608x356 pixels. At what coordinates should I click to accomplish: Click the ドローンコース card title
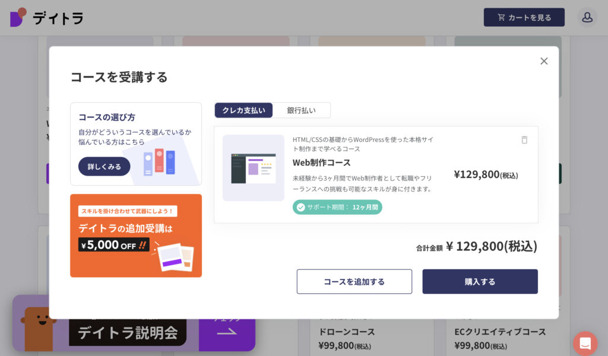click(x=347, y=332)
